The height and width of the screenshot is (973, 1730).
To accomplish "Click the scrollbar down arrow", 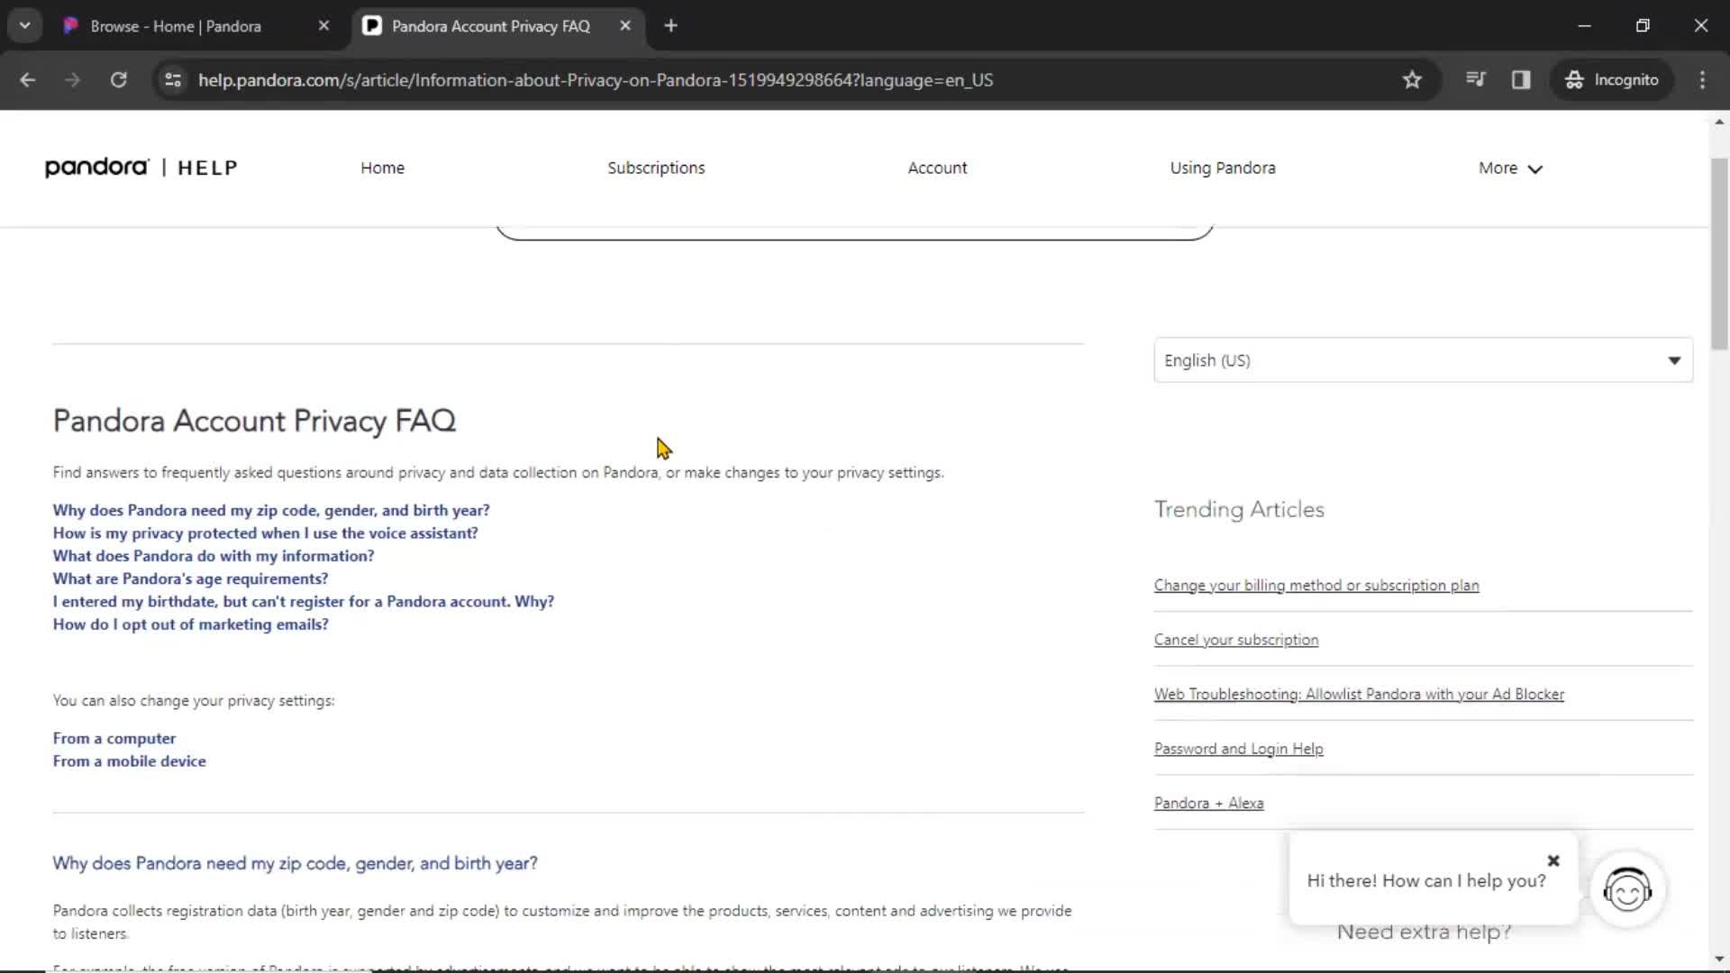I will coord(1719,959).
